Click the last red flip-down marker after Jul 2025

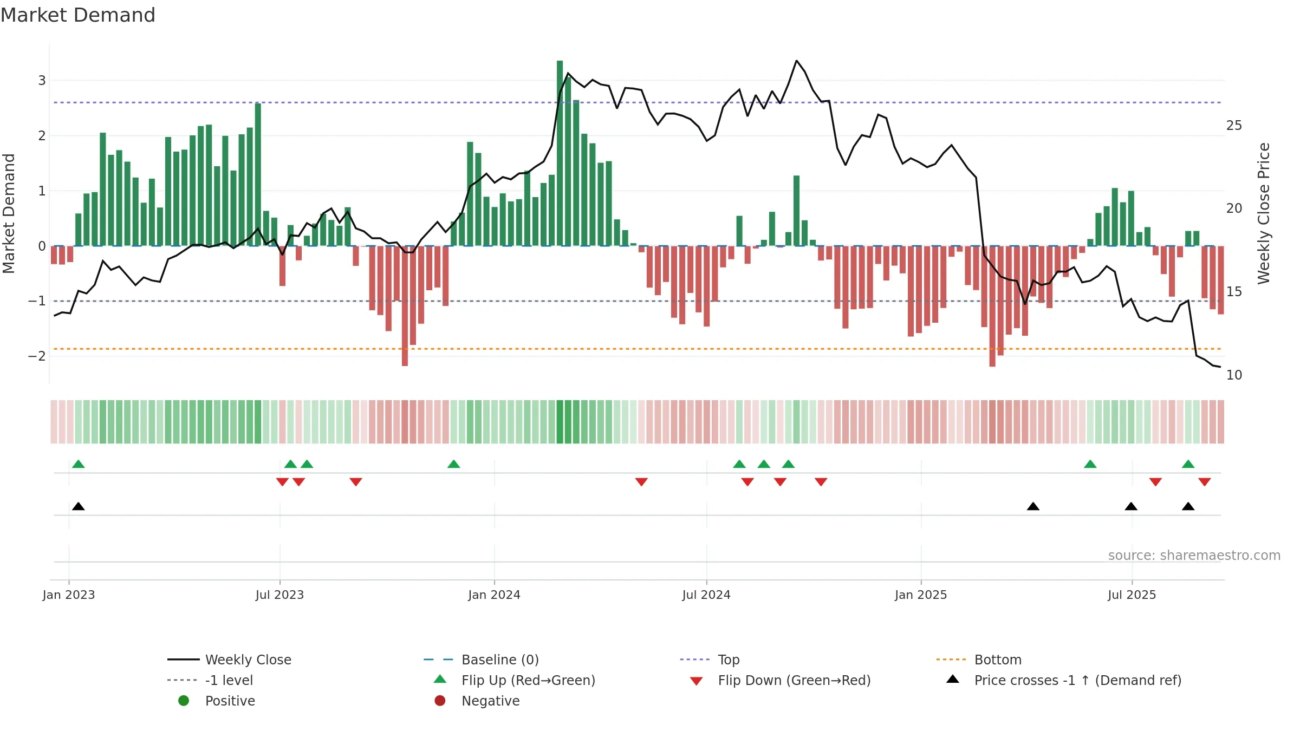pyautogui.click(x=1205, y=482)
